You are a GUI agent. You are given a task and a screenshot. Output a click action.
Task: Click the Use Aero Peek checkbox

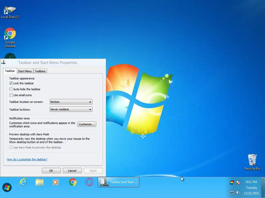(11, 147)
